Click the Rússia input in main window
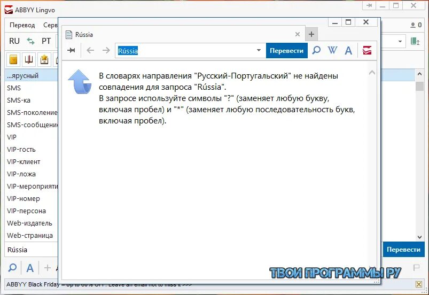 (x=32, y=250)
